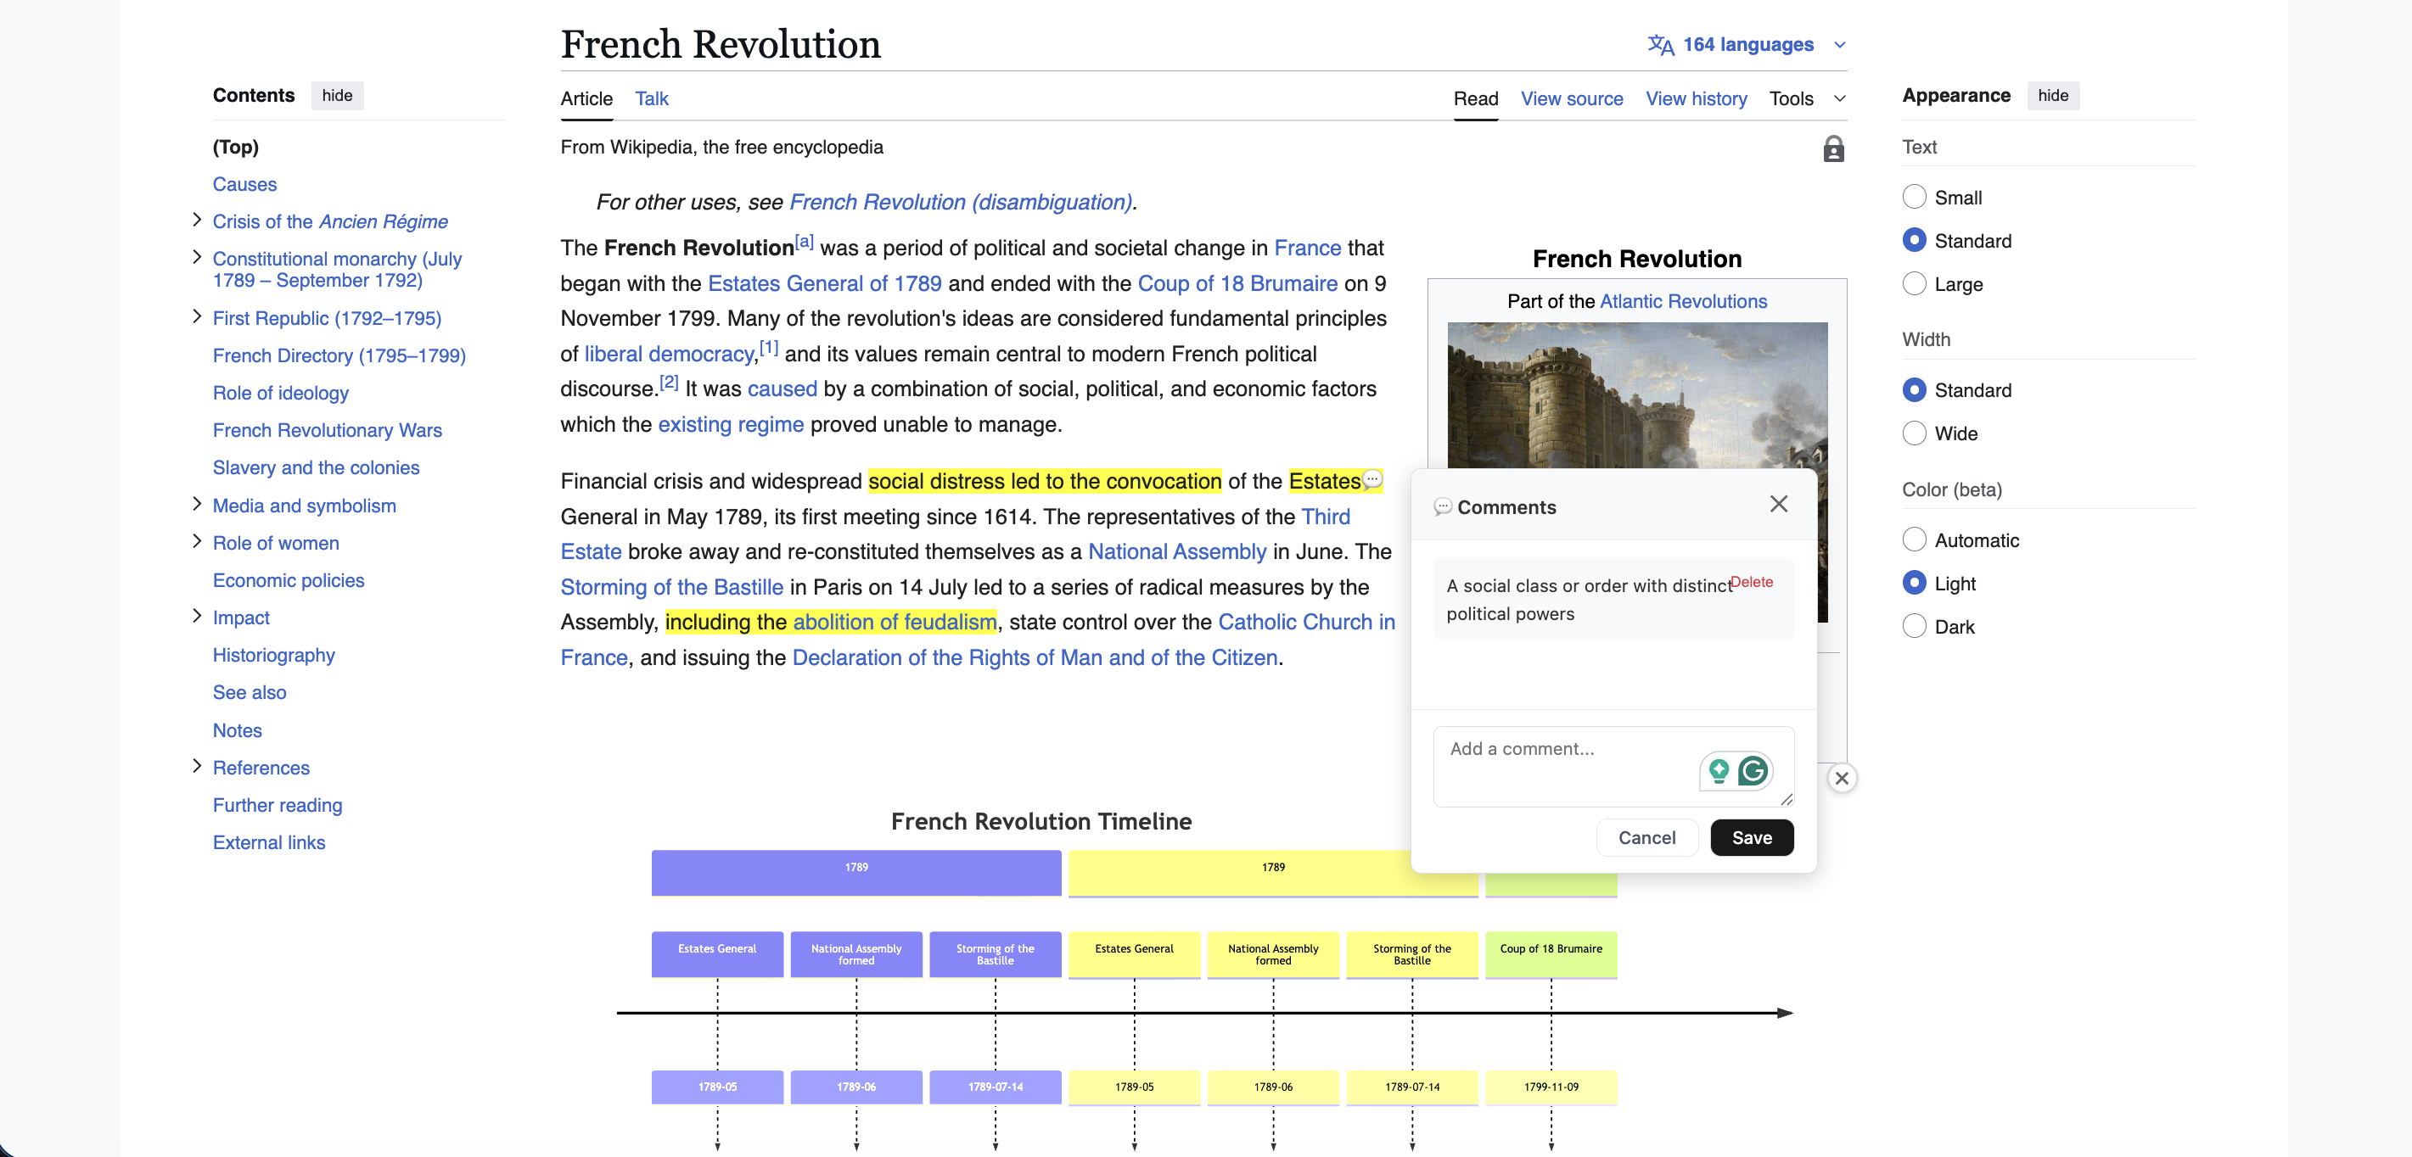Select the Dark color option
This screenshot has width=2412, height=1157.
(x=1914, y=626)
